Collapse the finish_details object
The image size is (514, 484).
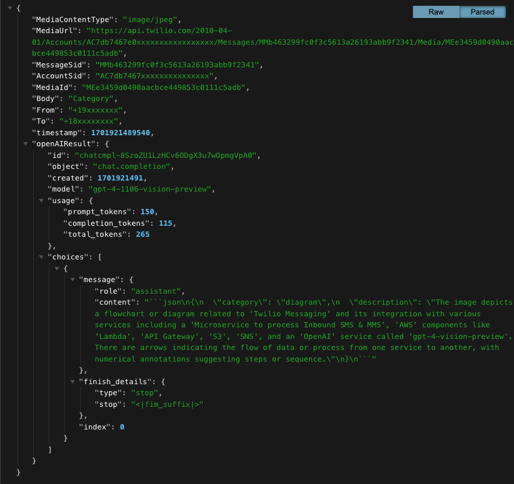click(x=73, y=381)
